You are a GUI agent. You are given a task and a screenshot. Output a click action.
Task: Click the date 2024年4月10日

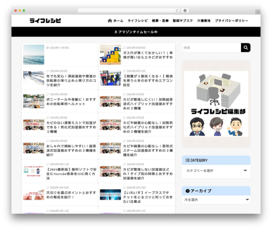pyautogui.click(x=59, y=188)
